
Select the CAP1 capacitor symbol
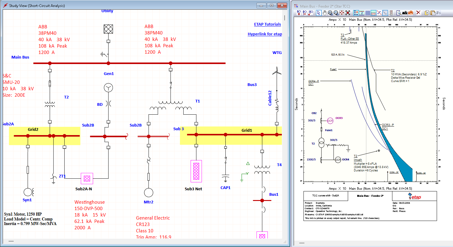[225, 177]
